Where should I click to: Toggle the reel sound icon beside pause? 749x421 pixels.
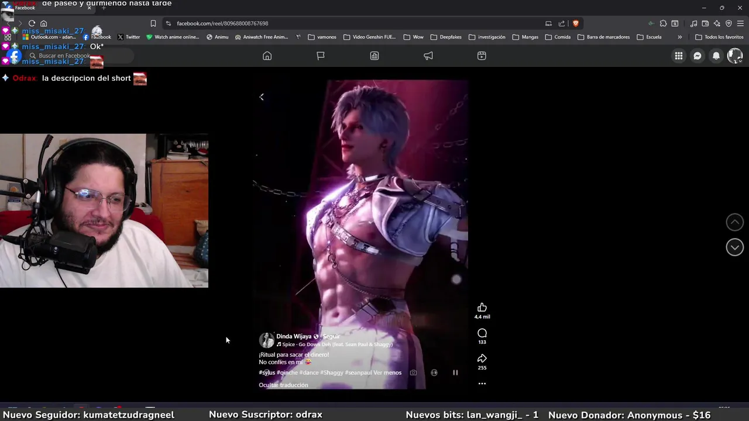click(x=434, y=372)
